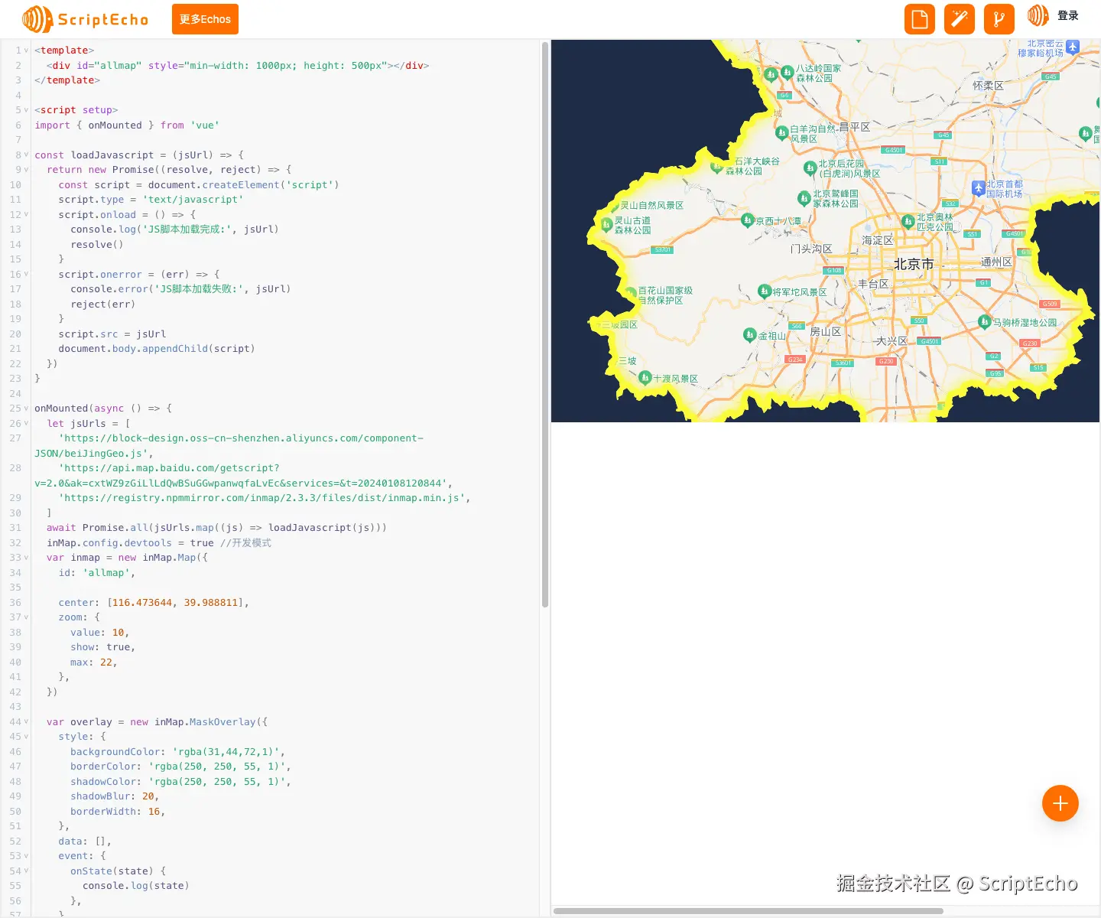Fold the script.onerror handler at line 16
1101x918 pixels.
coord(26,275)
